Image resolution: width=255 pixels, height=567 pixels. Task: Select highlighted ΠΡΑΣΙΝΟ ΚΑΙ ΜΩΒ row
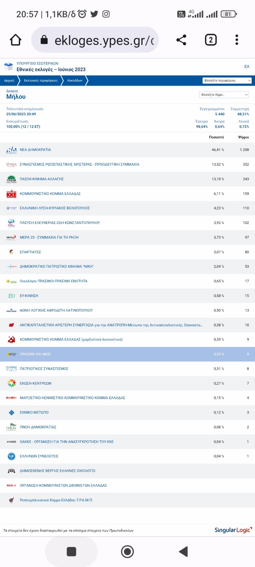127,354
